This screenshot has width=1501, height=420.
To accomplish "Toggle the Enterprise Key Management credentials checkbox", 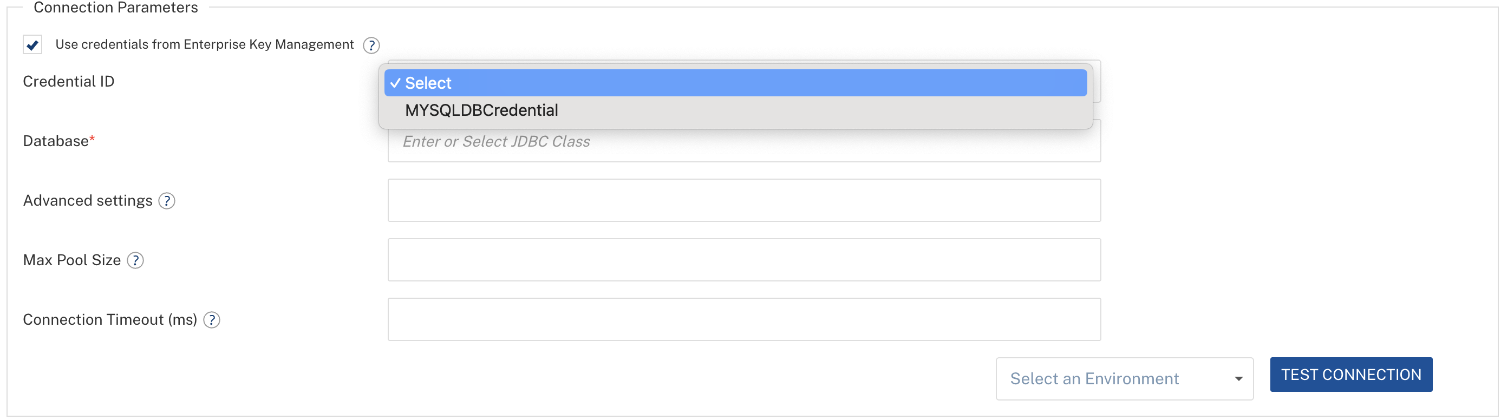I will 32,44.
